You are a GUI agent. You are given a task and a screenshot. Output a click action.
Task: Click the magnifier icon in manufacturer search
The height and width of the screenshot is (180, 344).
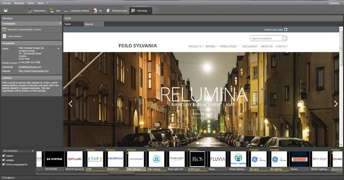pyautogui.click(x=33, y=150)
